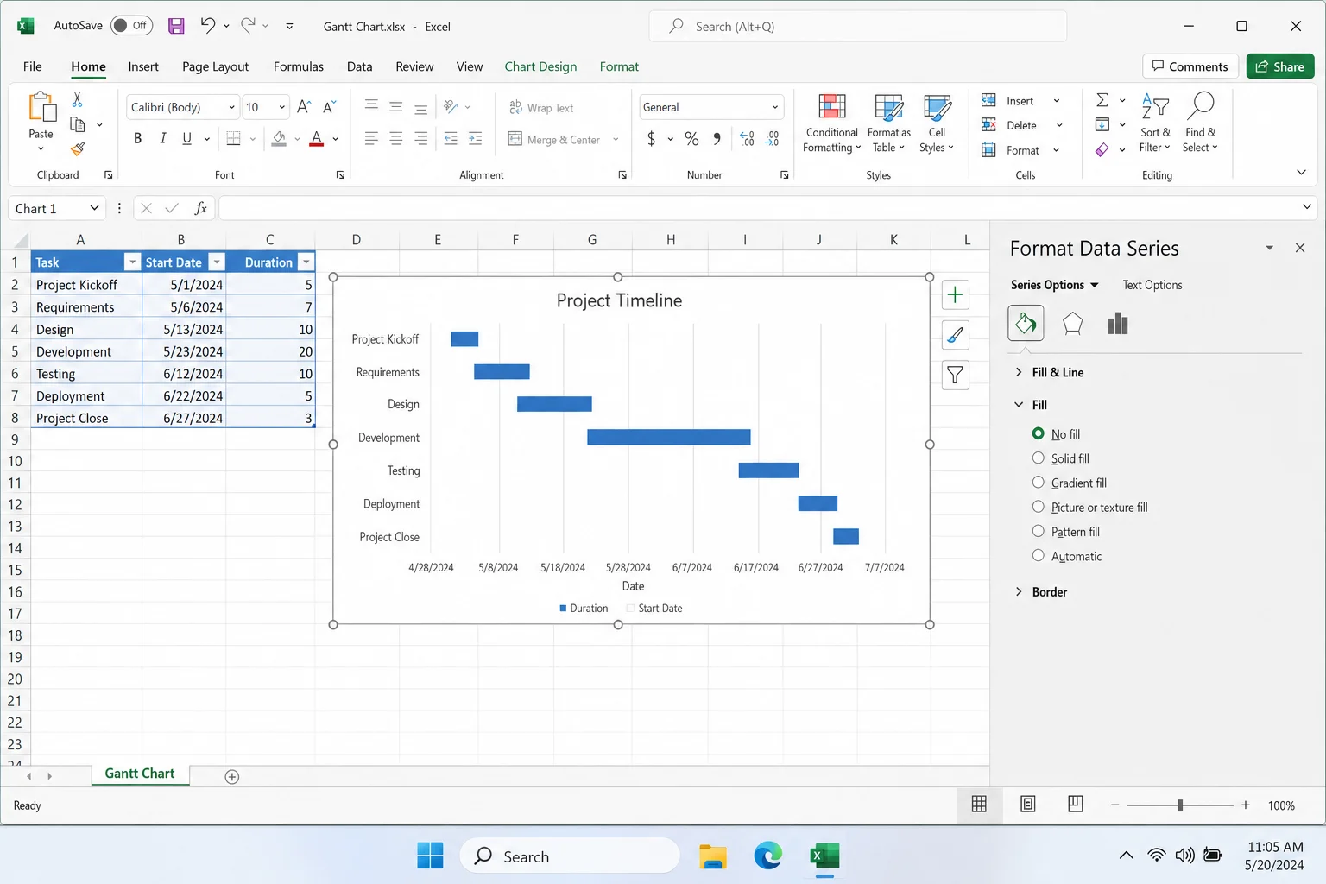Open the Start Date filter dropdown
The width and height of the screenshot is (1326, 884).
point(217,262)
